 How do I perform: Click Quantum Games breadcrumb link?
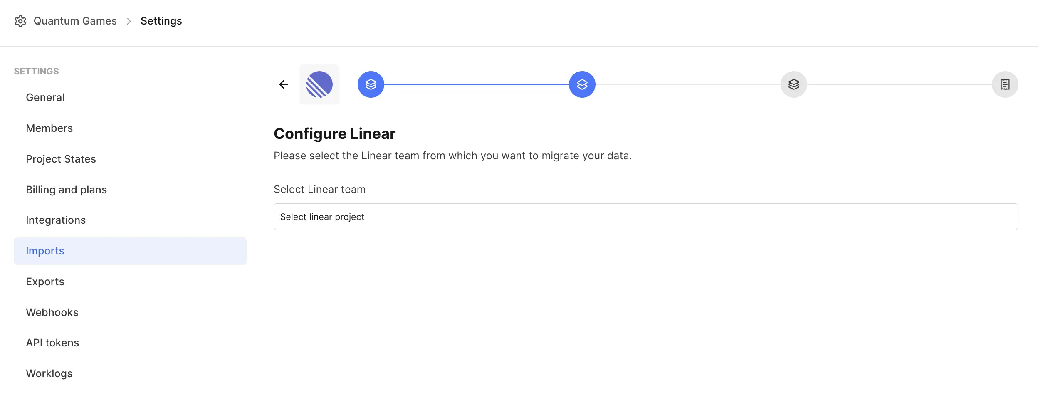[x=75, y=21]
